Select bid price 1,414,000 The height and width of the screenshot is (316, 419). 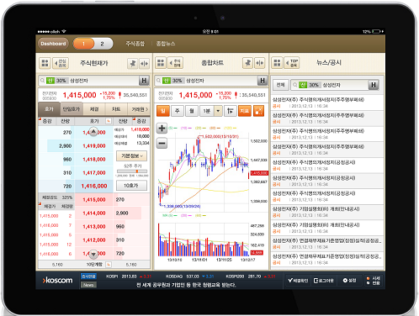point(94,213)
